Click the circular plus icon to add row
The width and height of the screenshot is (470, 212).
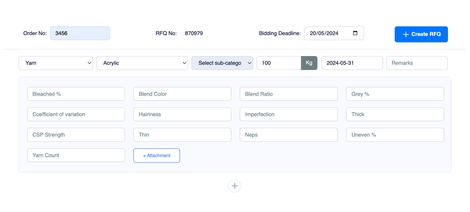tap(234, 186)
